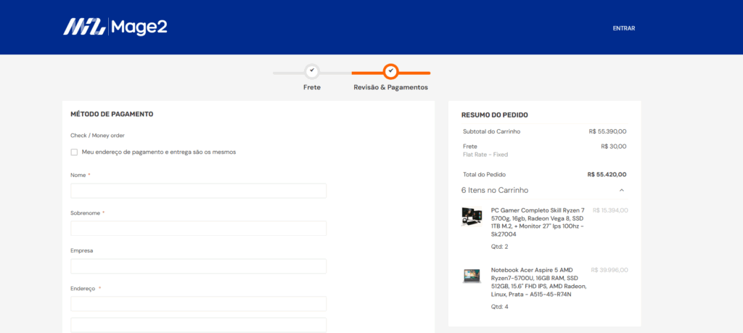Open the Notebook Acer Aspire 5 thumbnail
743x333 pixels.
[x=472, y=276]
